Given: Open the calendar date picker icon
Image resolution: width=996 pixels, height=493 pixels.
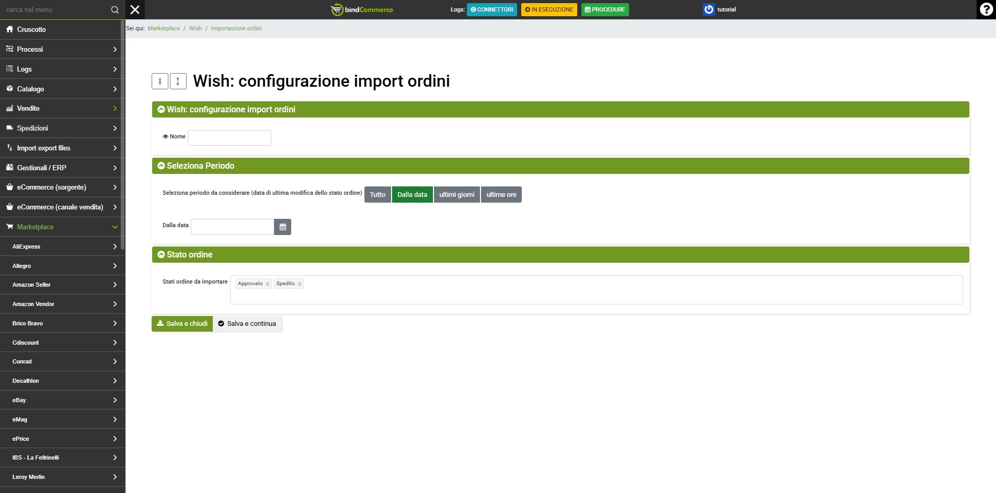Looking at the screenshot, I should (x=282, y=227).
